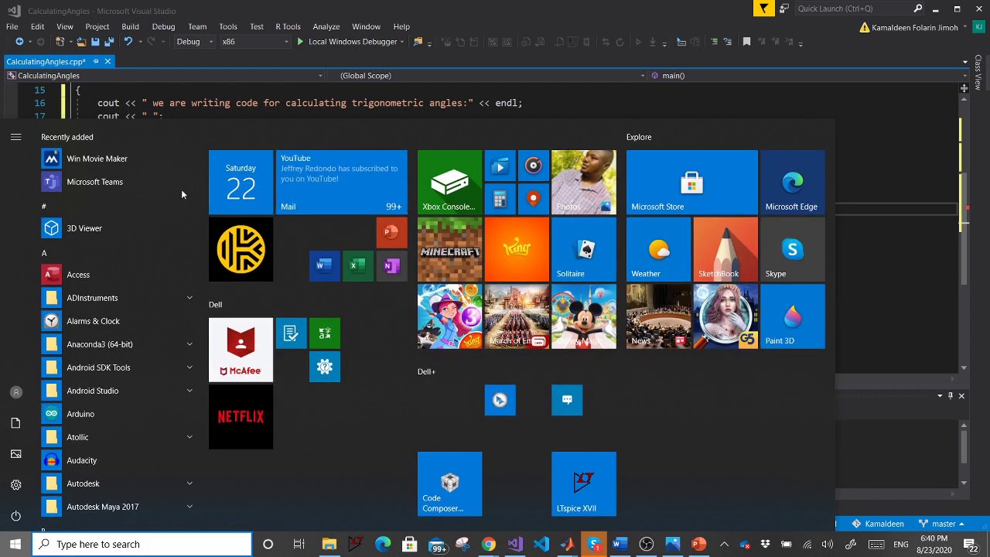Launch the Microsoft Store tile
This screenshot has height=557, width=990.
[692, 182]
